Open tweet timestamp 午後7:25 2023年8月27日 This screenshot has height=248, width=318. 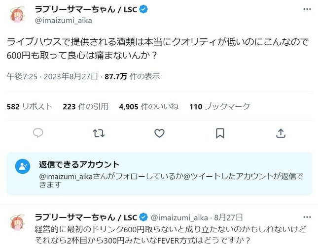51,77
